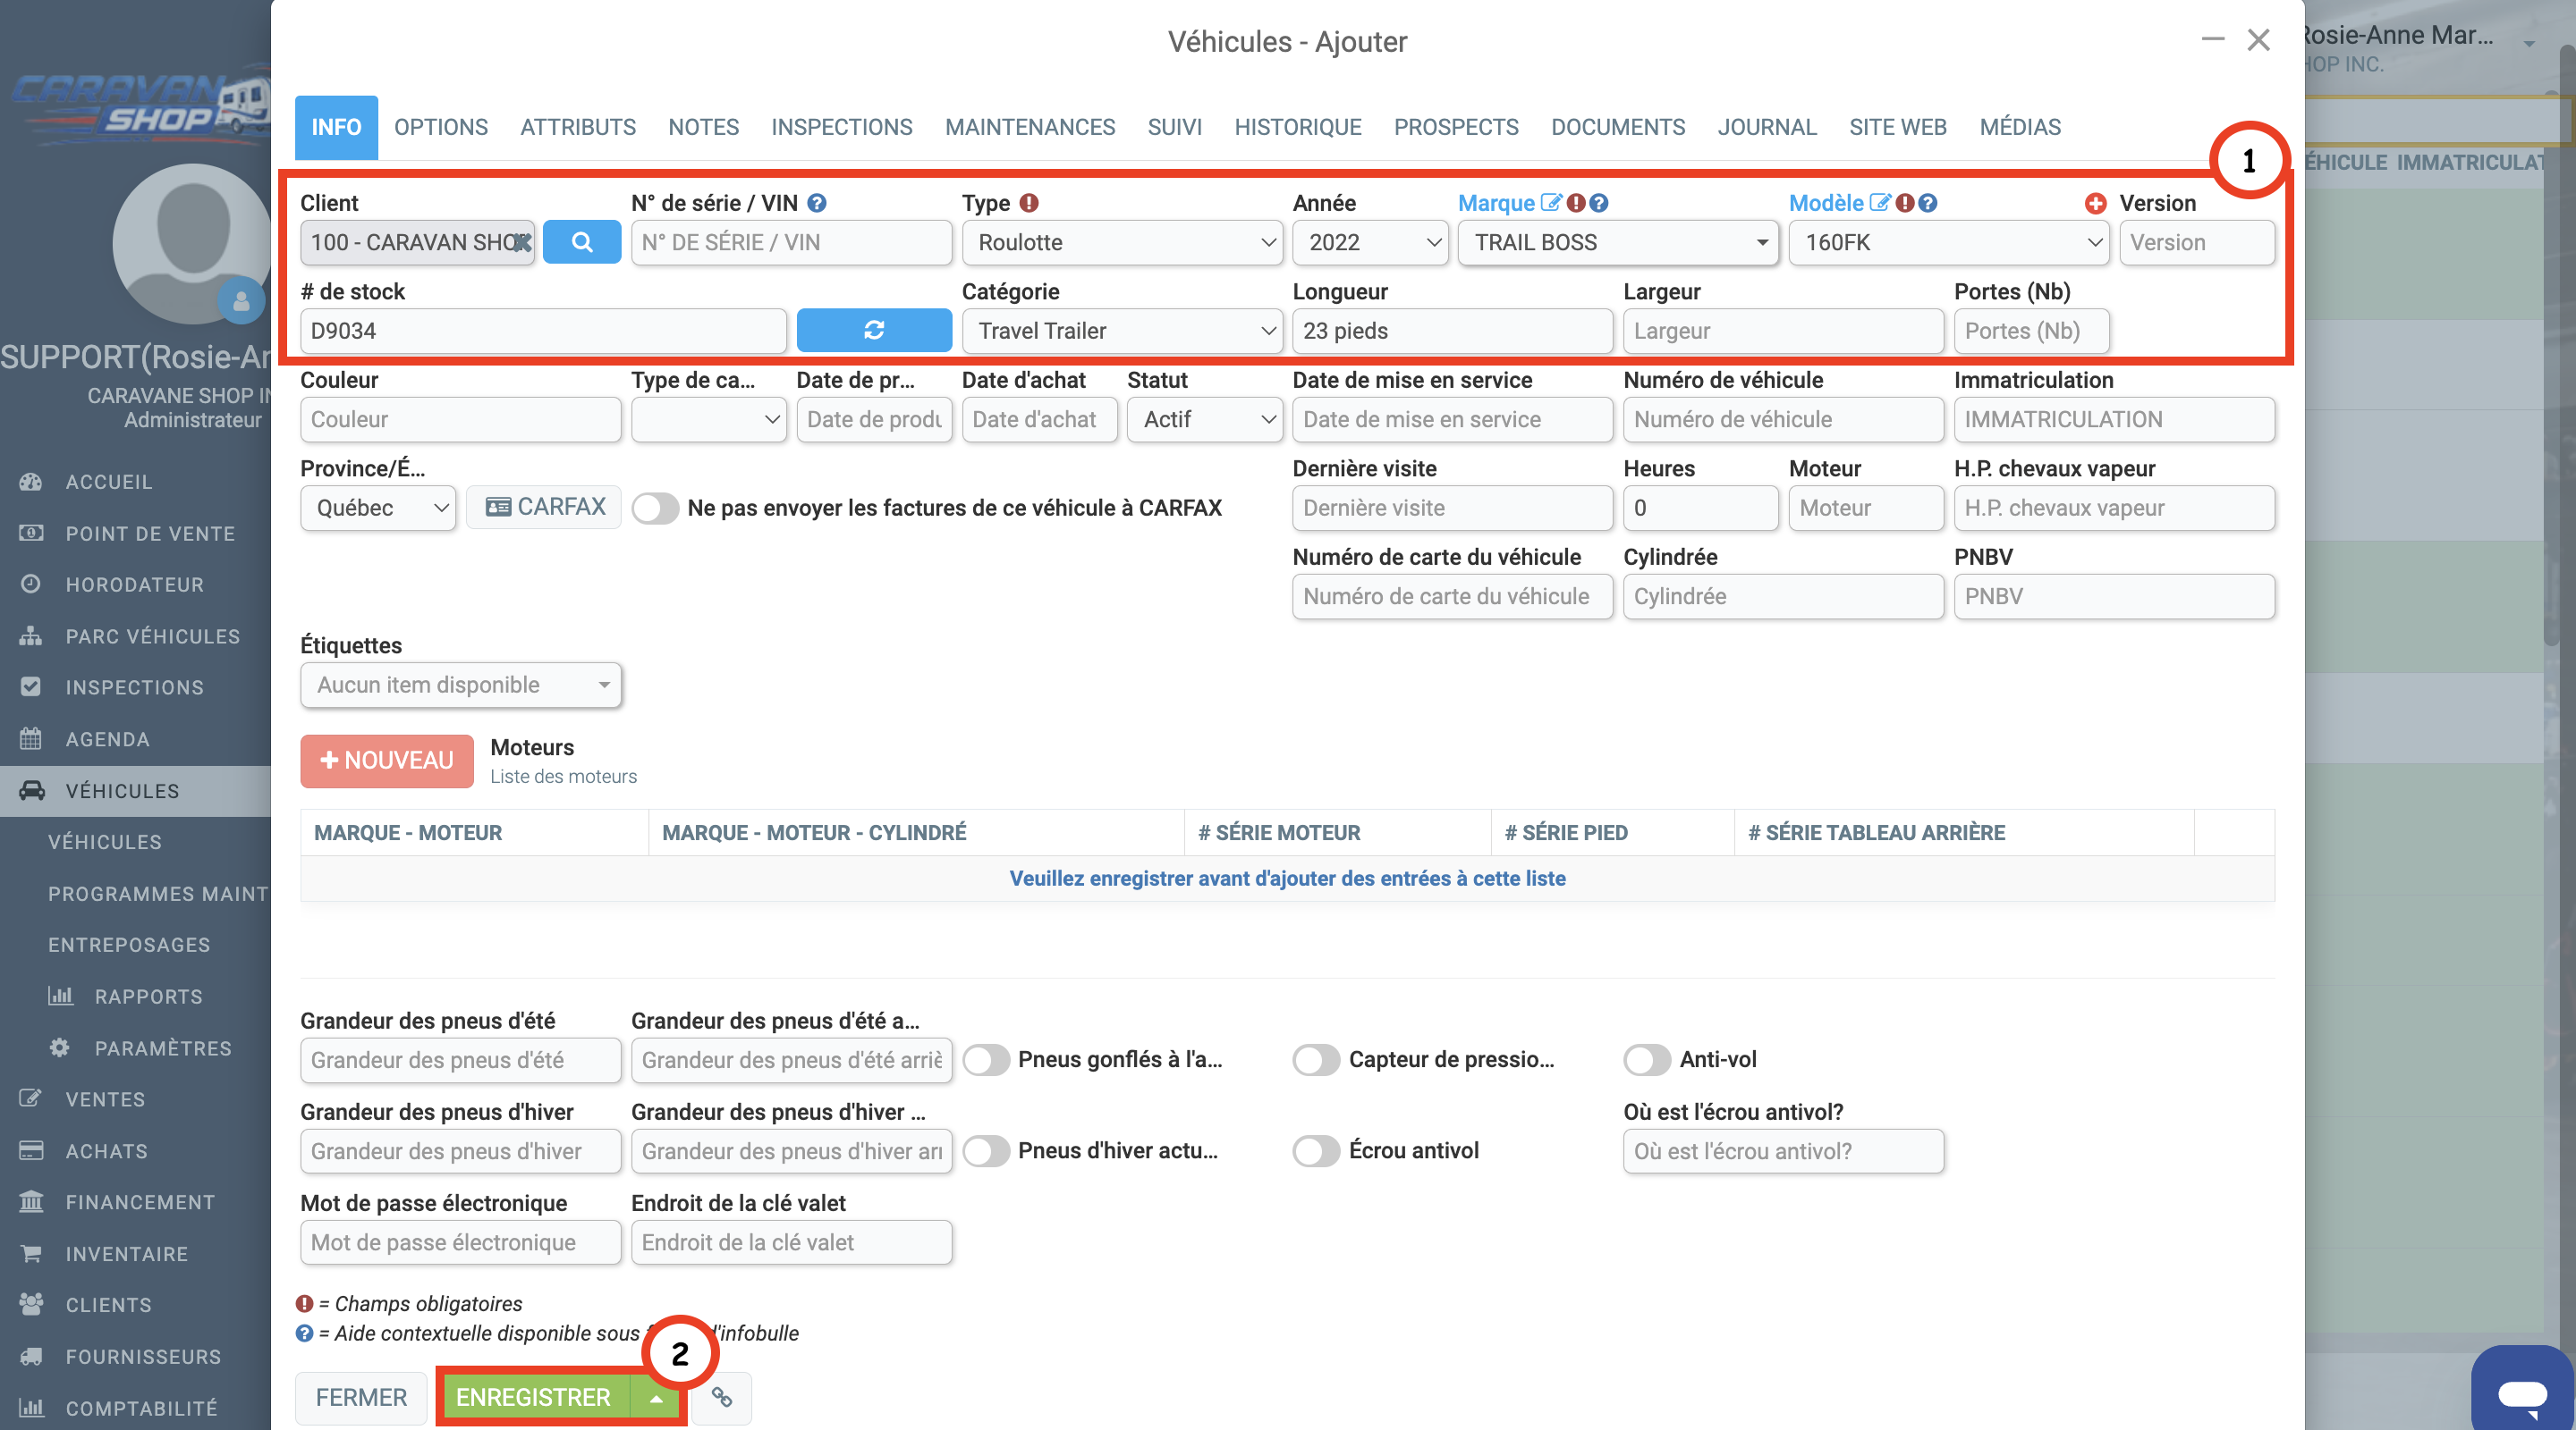Image resolution: width=2576 pixels, height=1430 pixels.
Task: Click the link icon next to Enregistrer
Action: (x=721, y=1397)
